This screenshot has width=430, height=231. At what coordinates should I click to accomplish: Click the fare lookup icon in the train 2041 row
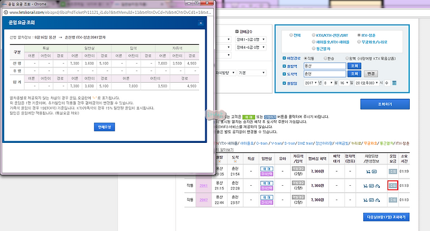pos(393,185)
